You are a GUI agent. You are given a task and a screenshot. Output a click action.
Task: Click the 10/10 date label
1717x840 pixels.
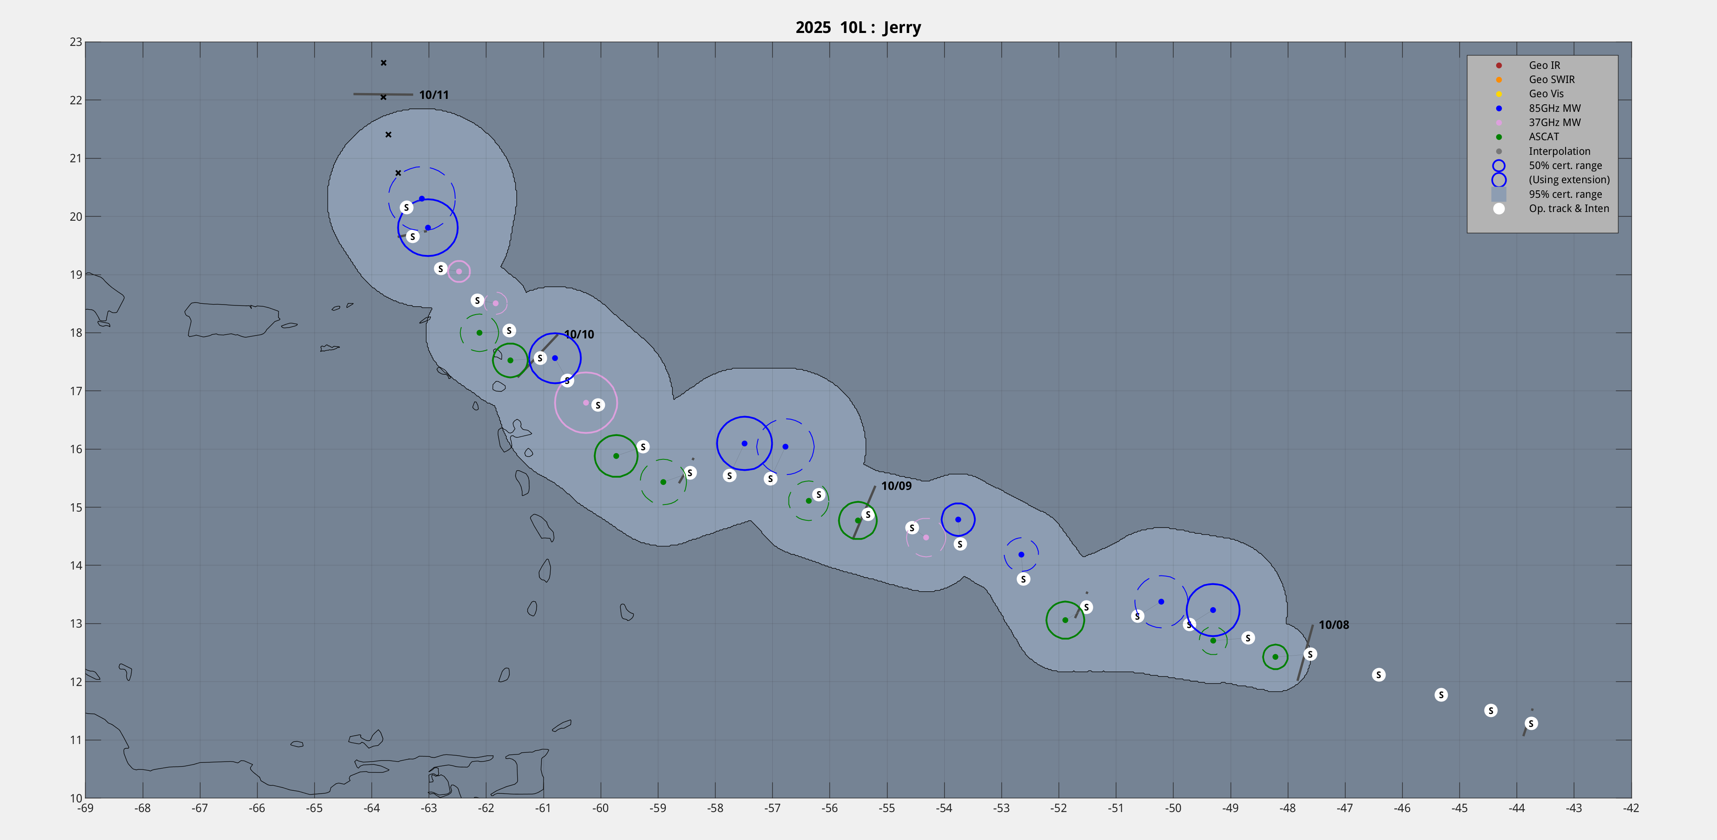[x=579, y=334]
